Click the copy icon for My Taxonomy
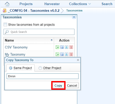115x104 pixels. [62, 54]
